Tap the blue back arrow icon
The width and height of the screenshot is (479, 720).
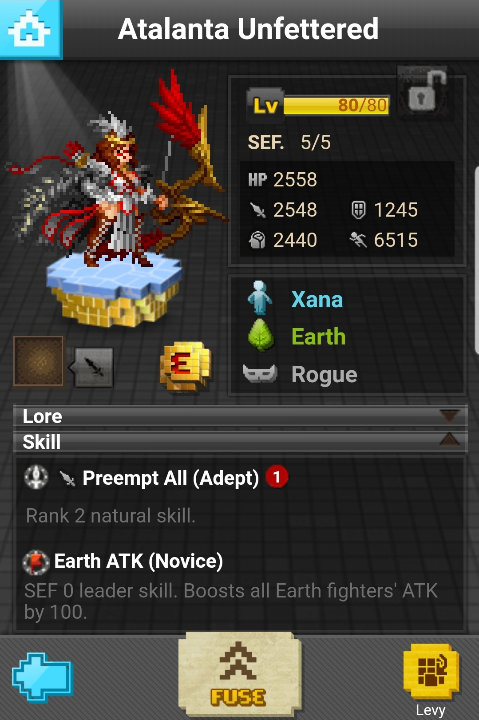(x=43, y=677)
